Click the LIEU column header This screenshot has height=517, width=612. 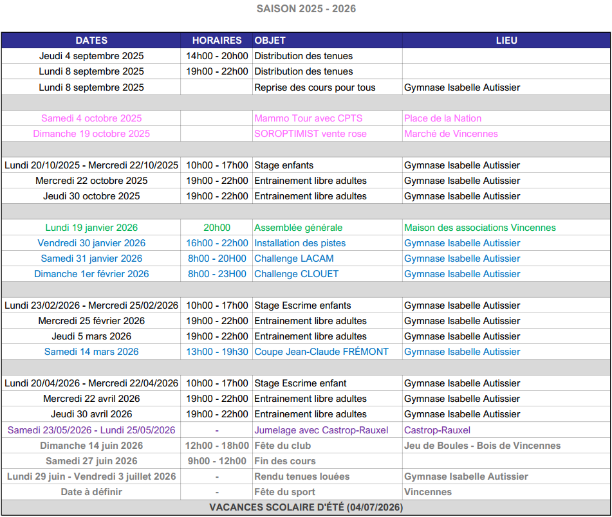point(506,41)
